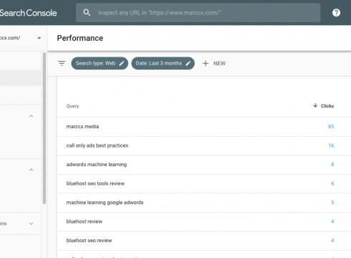Select the 'bluehost seo review' query
This screenshot has height=258, width=351.
(204, 241)
